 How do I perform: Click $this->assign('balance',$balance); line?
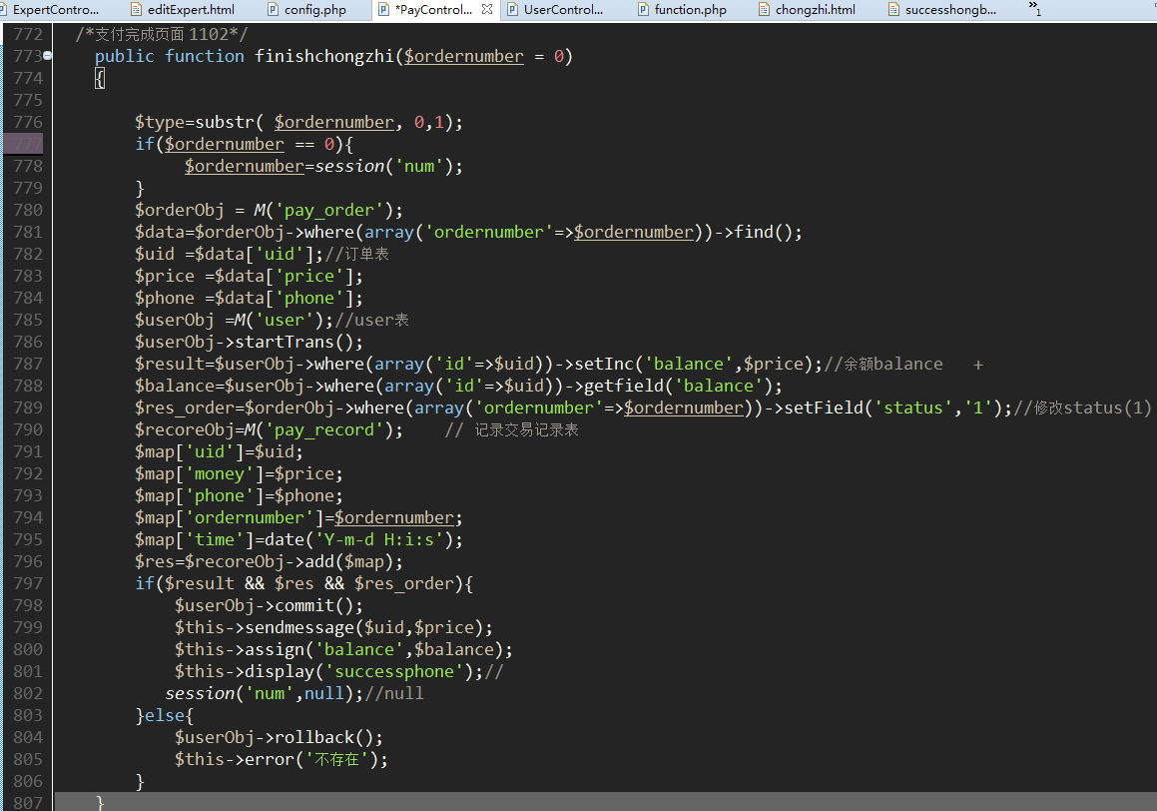click(343, 650)
